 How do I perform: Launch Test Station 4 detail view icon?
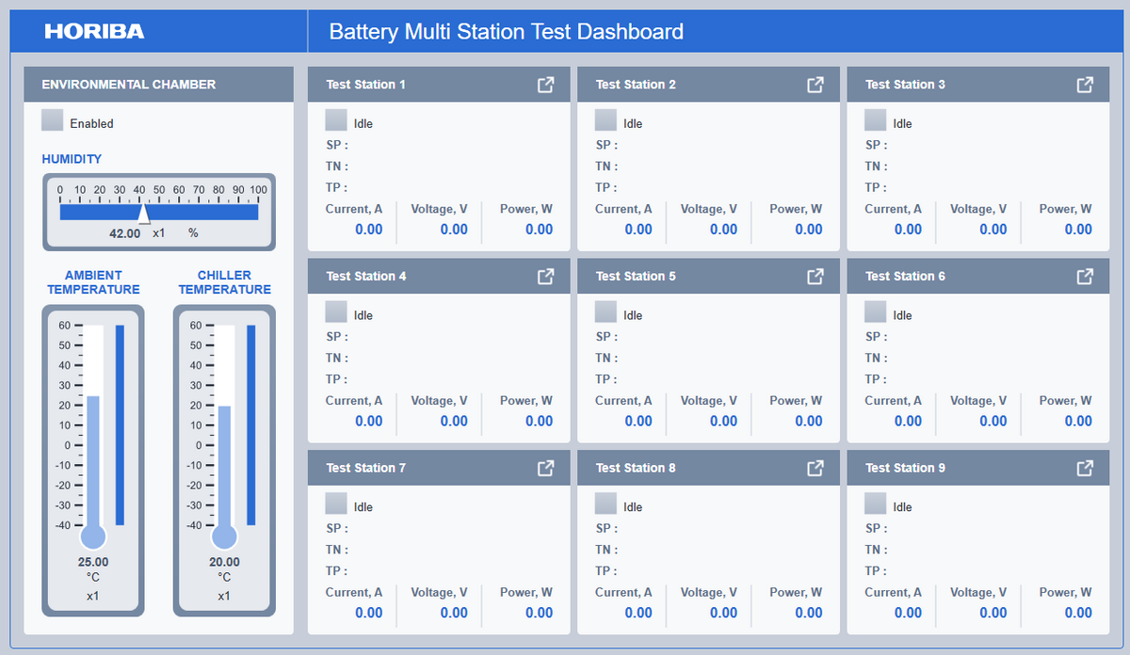coord(545,277)
